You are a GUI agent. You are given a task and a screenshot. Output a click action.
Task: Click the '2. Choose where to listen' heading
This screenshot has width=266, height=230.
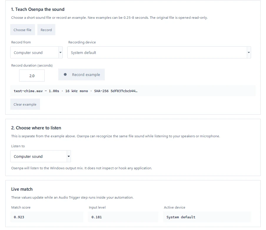click(36, 128)
